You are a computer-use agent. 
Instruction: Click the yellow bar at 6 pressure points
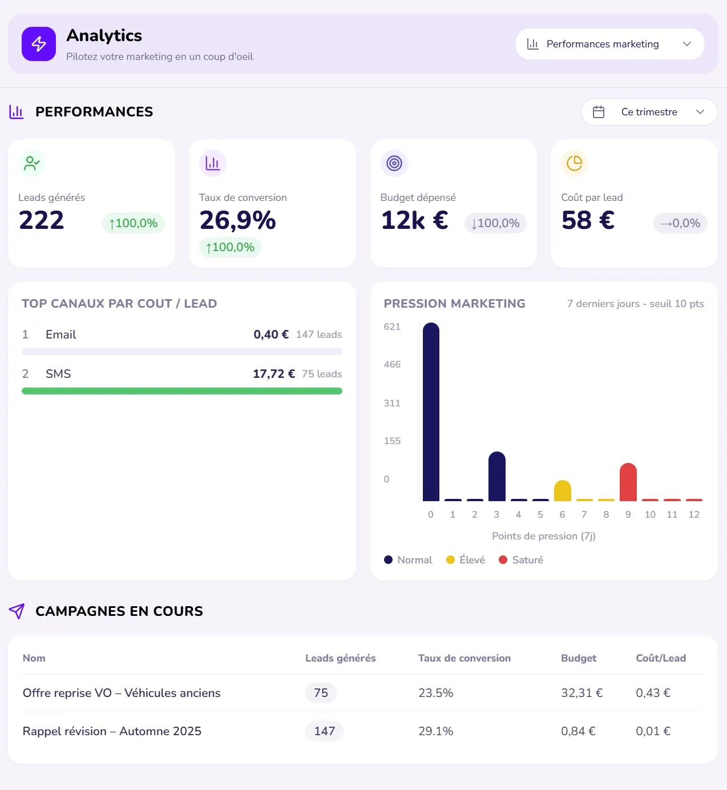[x=563, y=491]
